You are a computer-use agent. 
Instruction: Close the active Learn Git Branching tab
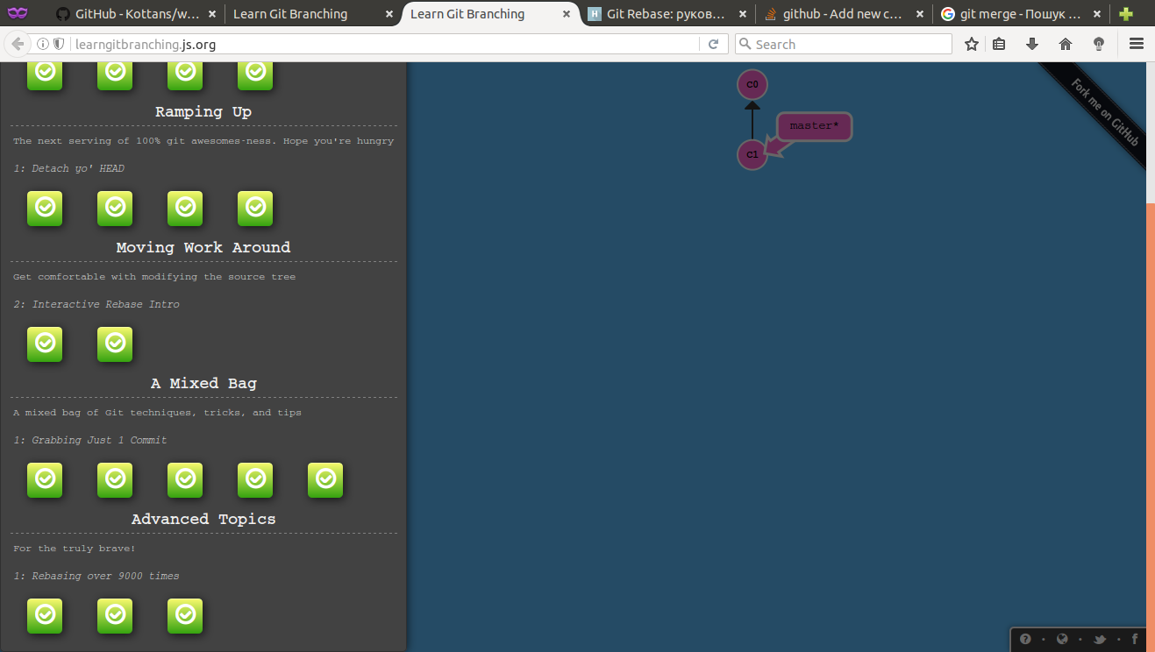tap(566, 14)
